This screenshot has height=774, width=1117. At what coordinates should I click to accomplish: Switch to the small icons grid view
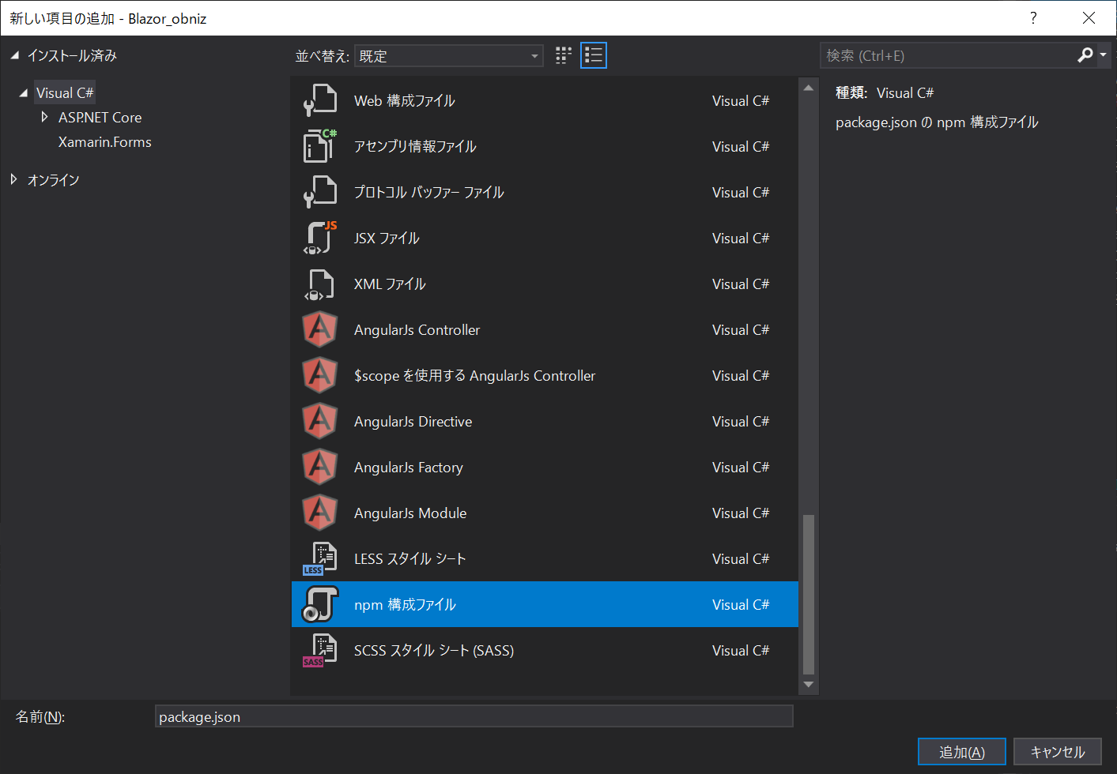click(564, 55)
